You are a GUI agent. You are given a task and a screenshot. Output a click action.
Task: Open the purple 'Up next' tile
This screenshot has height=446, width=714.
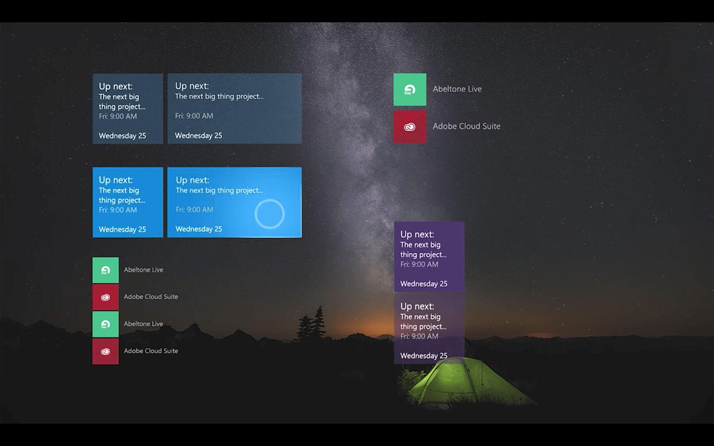(428, 256)
